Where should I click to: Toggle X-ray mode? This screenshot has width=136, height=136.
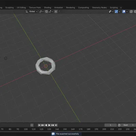(131, 12)
